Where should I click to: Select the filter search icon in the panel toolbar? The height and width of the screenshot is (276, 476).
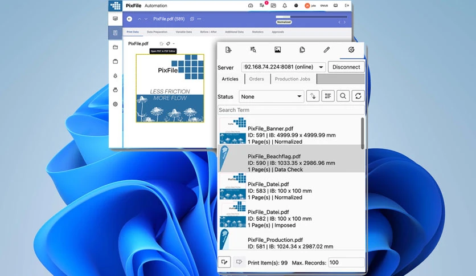(x=253, y=50)
